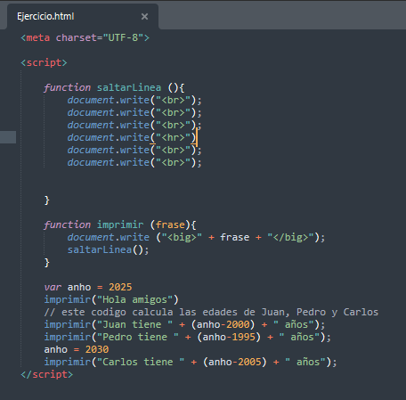Click the "UTF-8" charset string

click(x=123, y=37)
